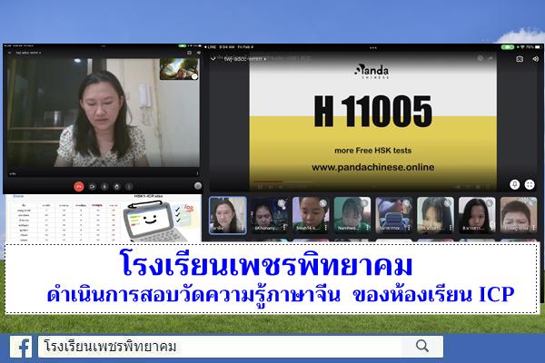Click the Facebook logo icon

pyautogui.click(x=21, y=347)
